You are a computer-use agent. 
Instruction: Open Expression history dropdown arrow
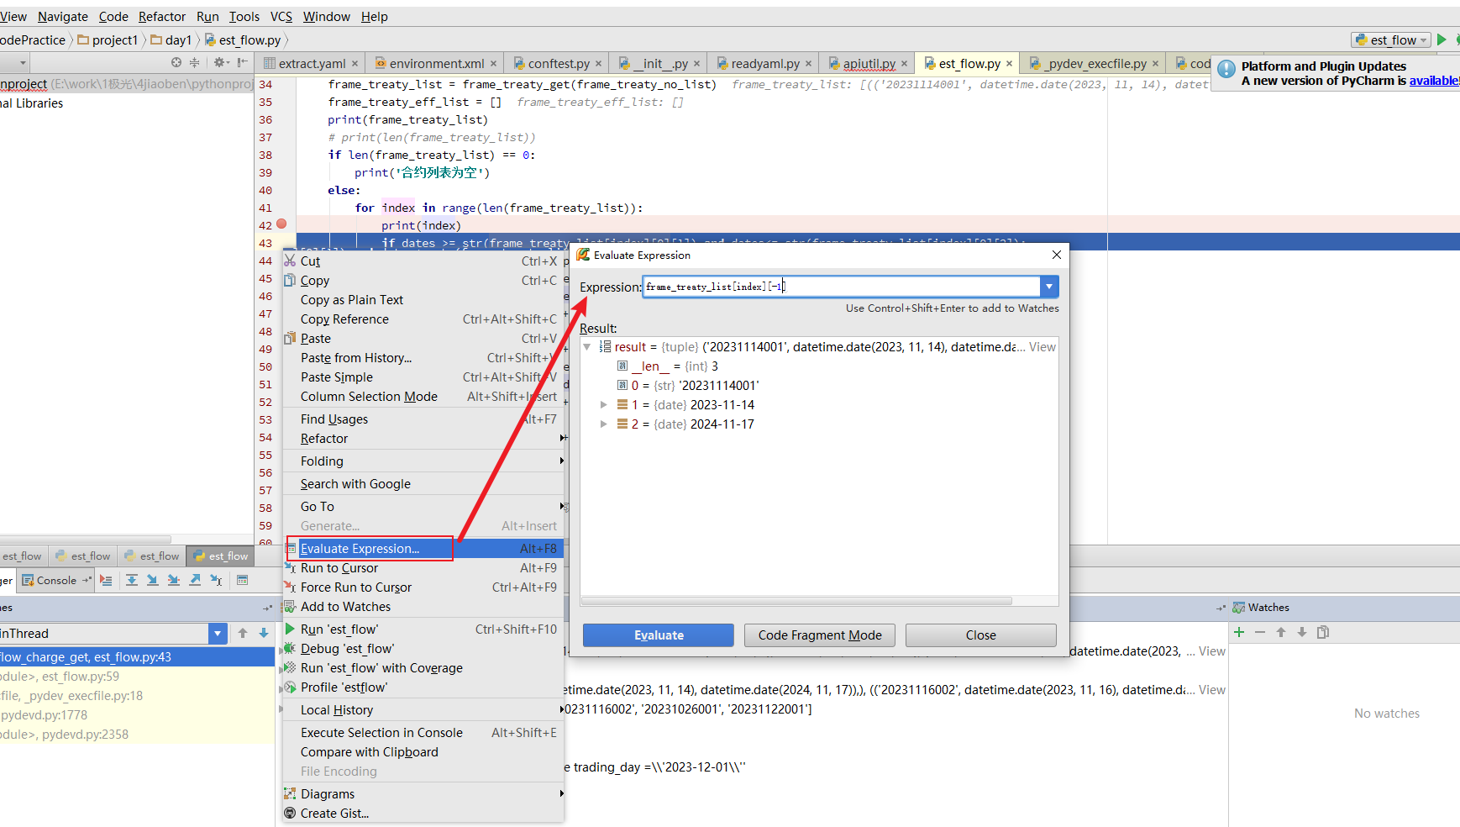pyautogui.click(x=1049, y=287)
